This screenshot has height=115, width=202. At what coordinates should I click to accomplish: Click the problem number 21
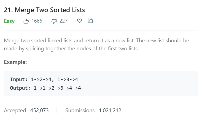click(8, 10)
